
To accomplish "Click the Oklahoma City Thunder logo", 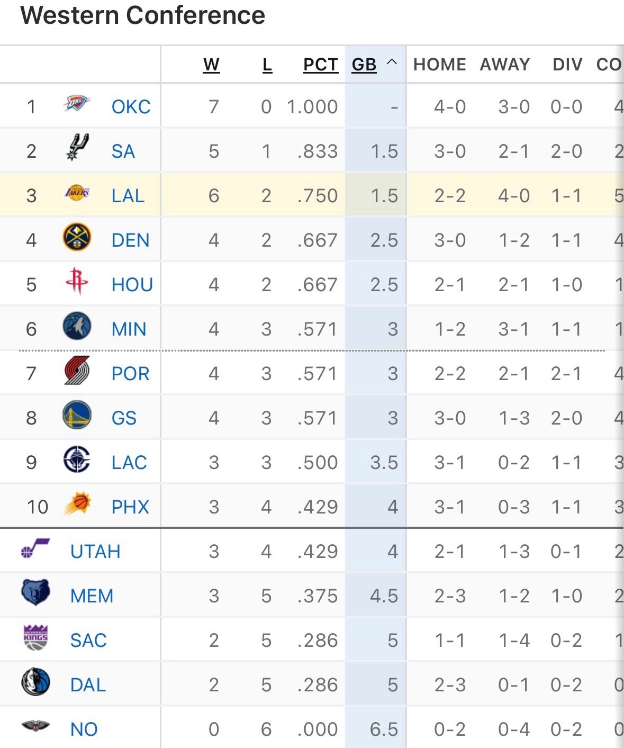I will pos(77,104).
